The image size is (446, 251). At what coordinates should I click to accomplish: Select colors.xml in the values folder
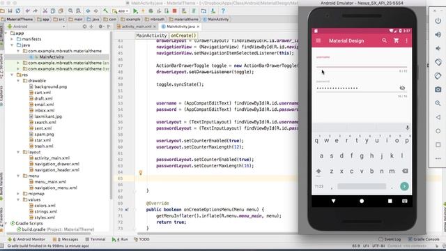coord(45,206)
